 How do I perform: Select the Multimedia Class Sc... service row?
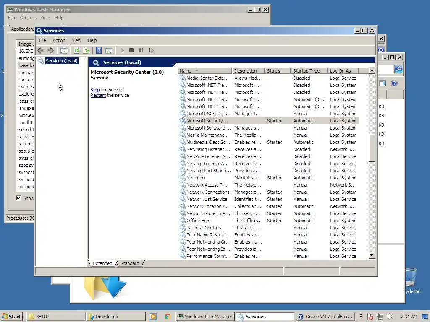tap(268, 142)
